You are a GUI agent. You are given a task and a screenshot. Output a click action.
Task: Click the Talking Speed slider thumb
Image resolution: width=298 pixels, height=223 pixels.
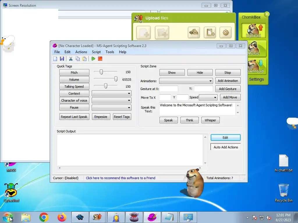coord(106,86)
